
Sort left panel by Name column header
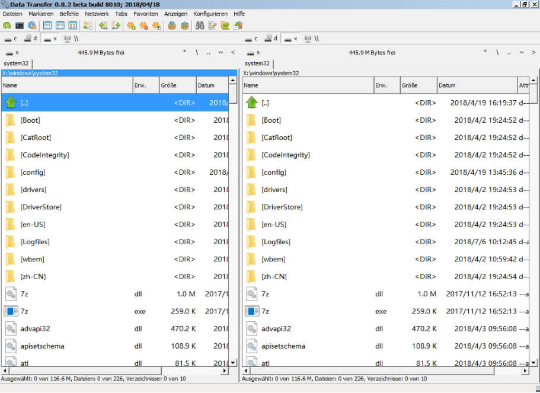67,85
